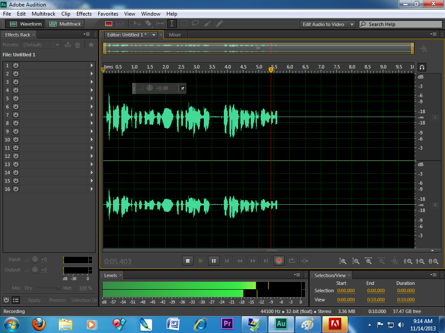Zoom in at in point
This screenshot has height=333, width=445.
408,261
